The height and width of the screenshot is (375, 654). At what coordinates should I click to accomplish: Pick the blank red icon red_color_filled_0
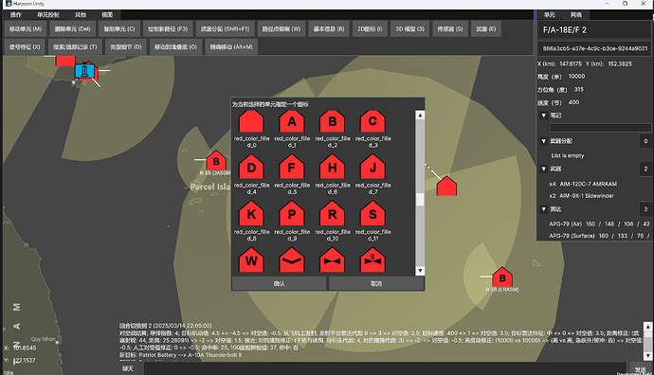pyautogui.click(x=251, y=121)
